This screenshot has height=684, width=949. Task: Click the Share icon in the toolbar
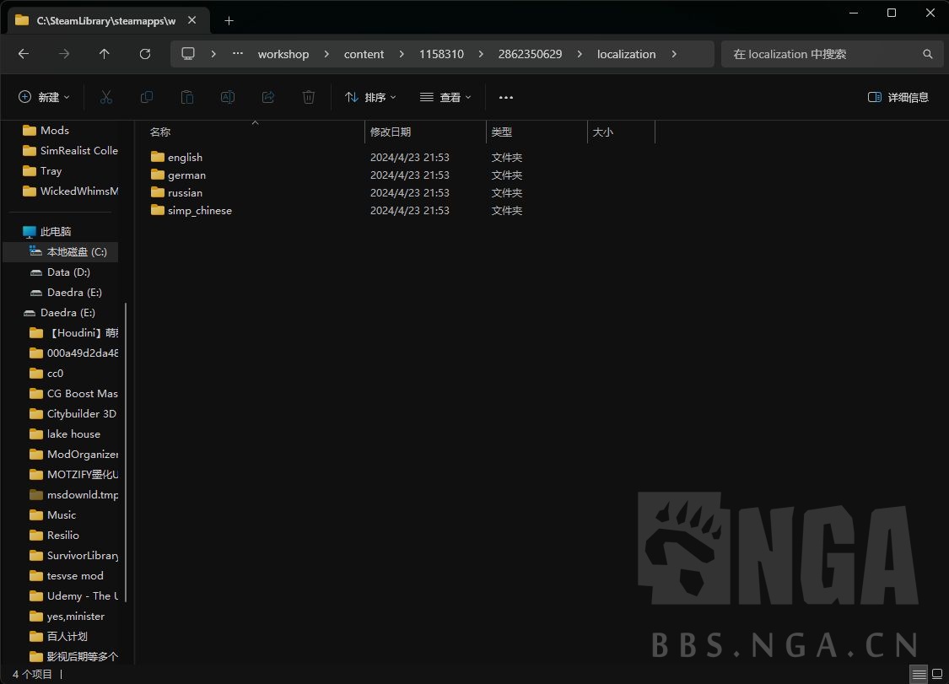(x=268, y=97)
